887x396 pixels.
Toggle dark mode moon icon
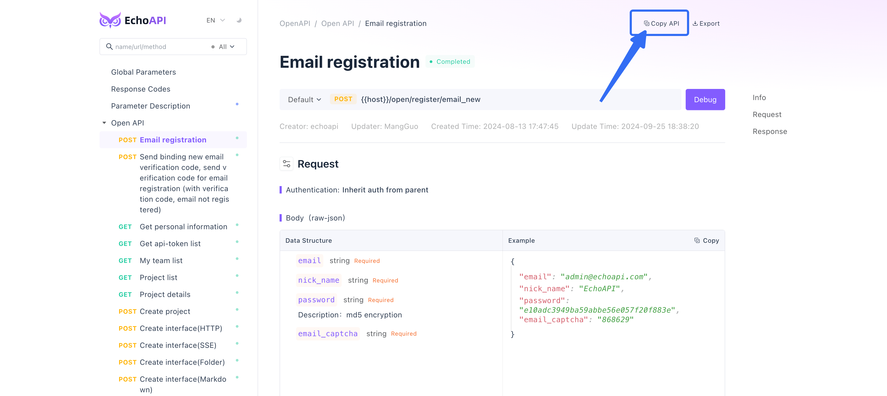pyautogui.click(x=239, y=20)
